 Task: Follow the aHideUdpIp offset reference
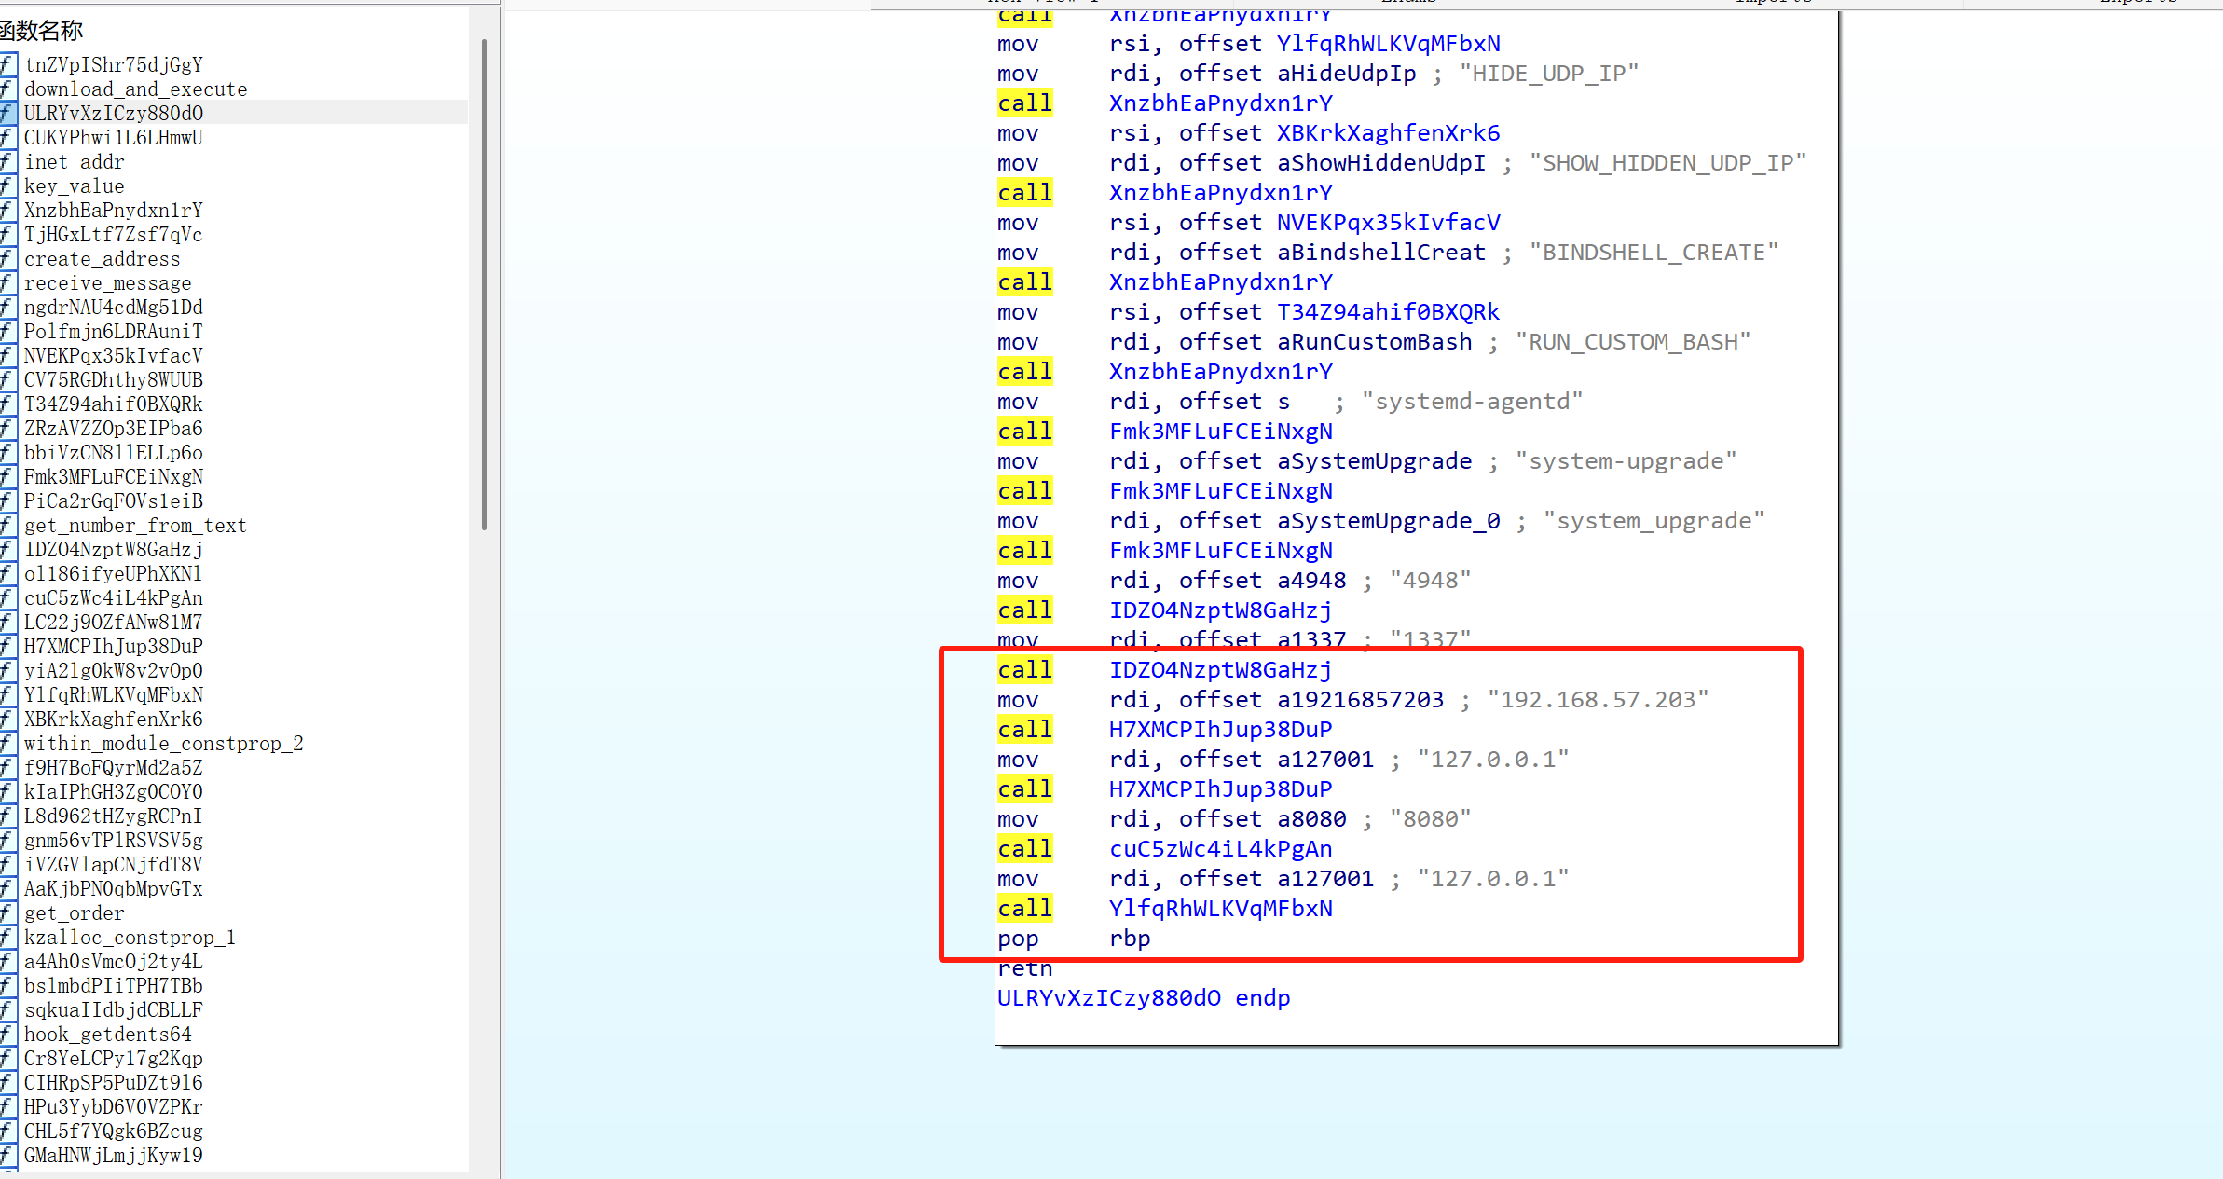[x=1346, y=74]
